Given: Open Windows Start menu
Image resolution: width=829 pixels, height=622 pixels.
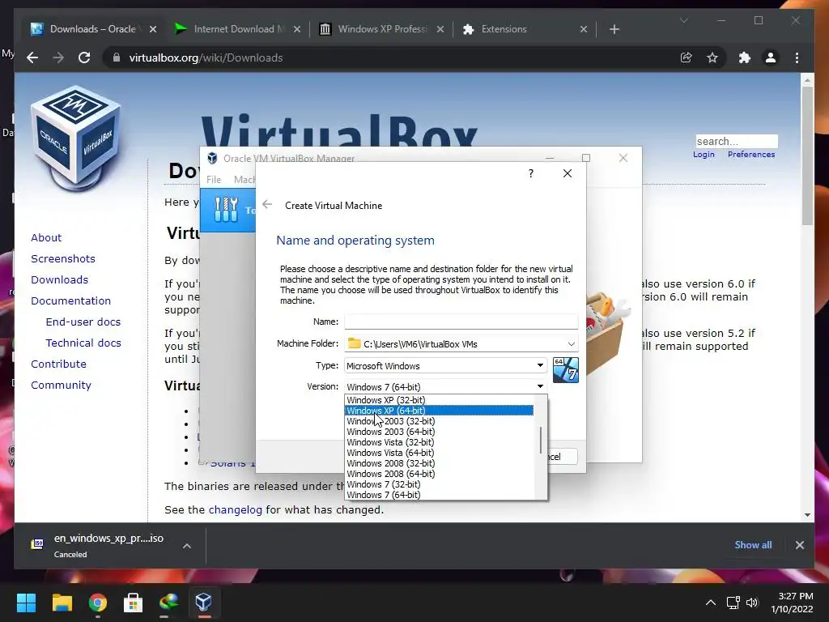Looking at the screenshot, I should click(x=26, y=603).
